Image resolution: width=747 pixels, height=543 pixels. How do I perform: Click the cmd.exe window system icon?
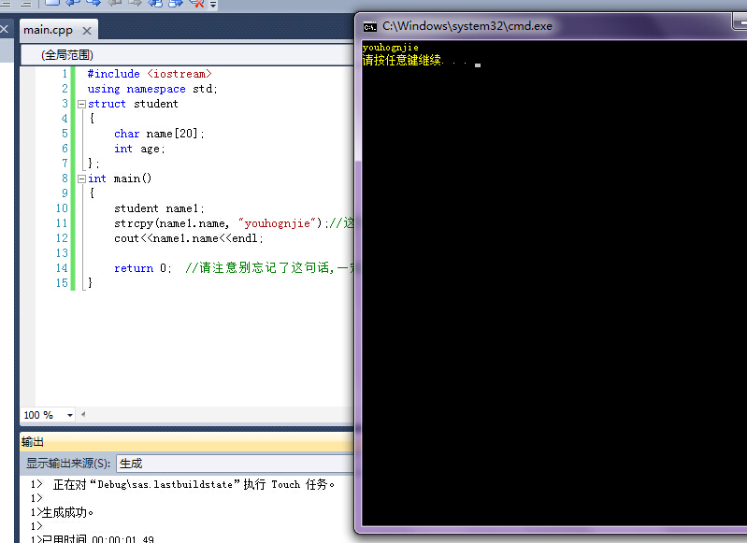(x=369, y=27)
